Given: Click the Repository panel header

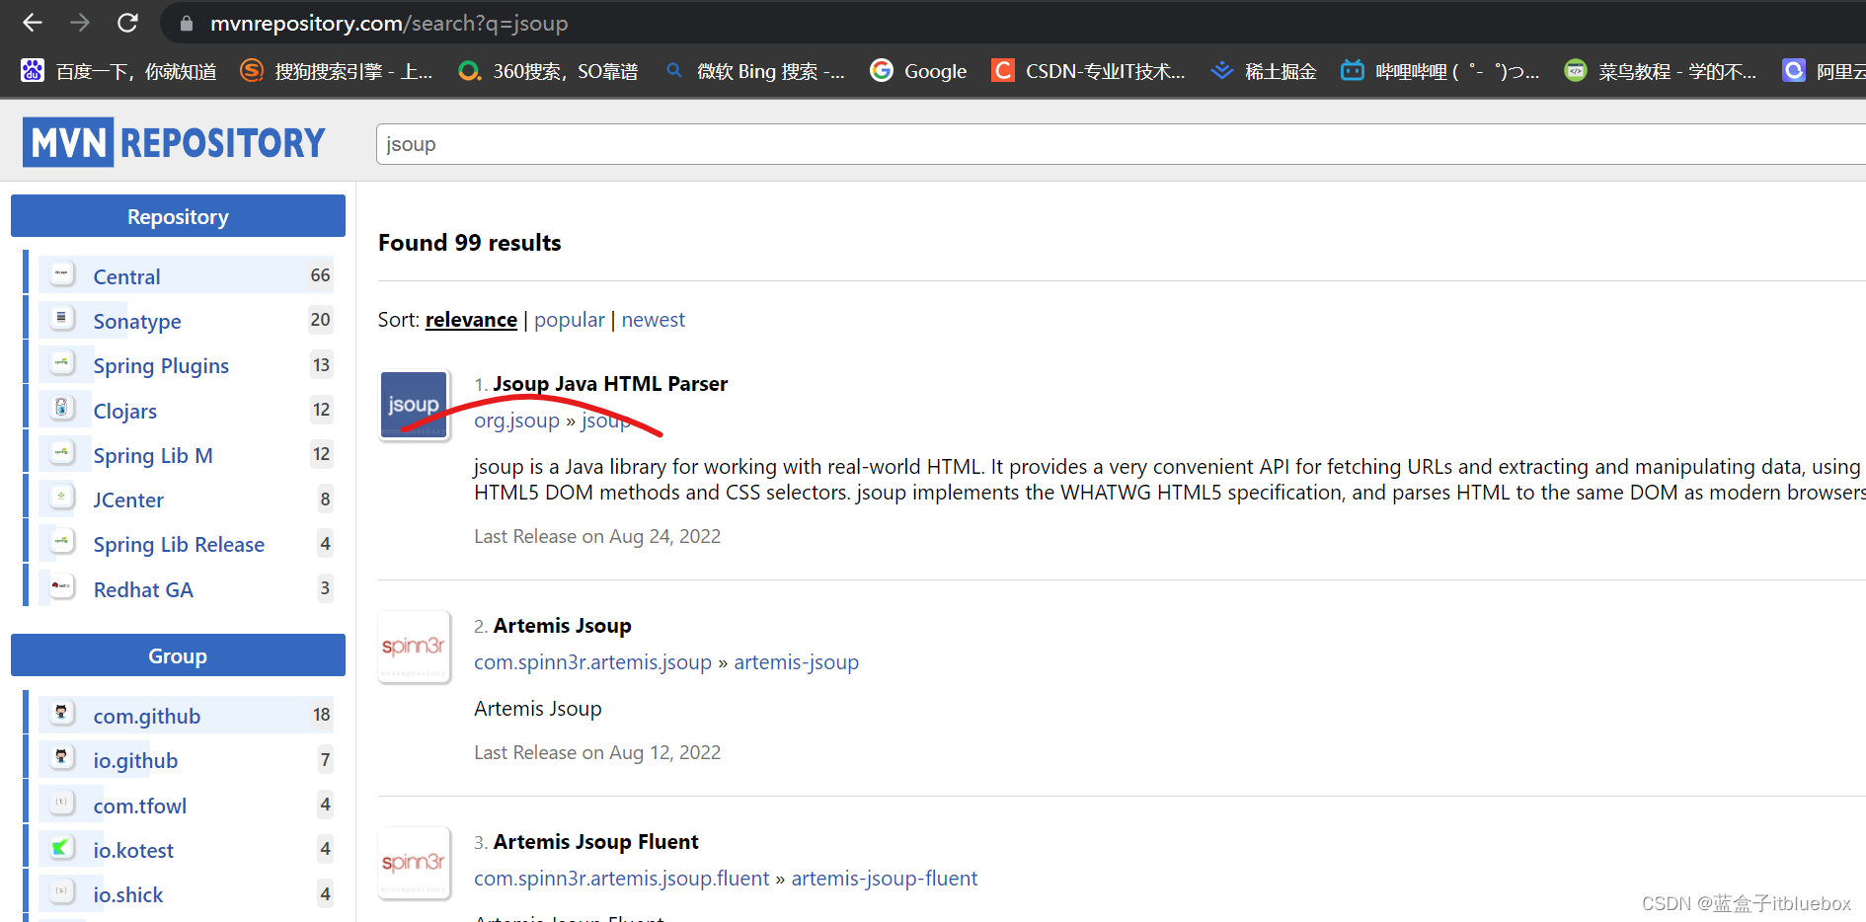Looking at the screenshot, I should click(x=178, y=216).
